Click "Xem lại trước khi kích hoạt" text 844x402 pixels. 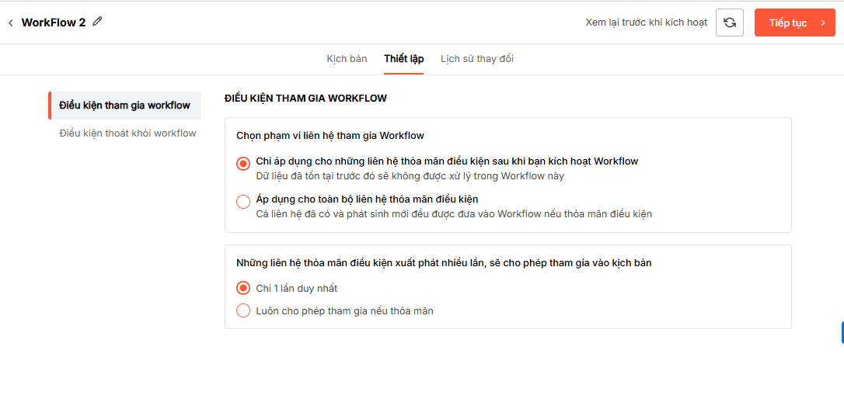coord(646,23)
